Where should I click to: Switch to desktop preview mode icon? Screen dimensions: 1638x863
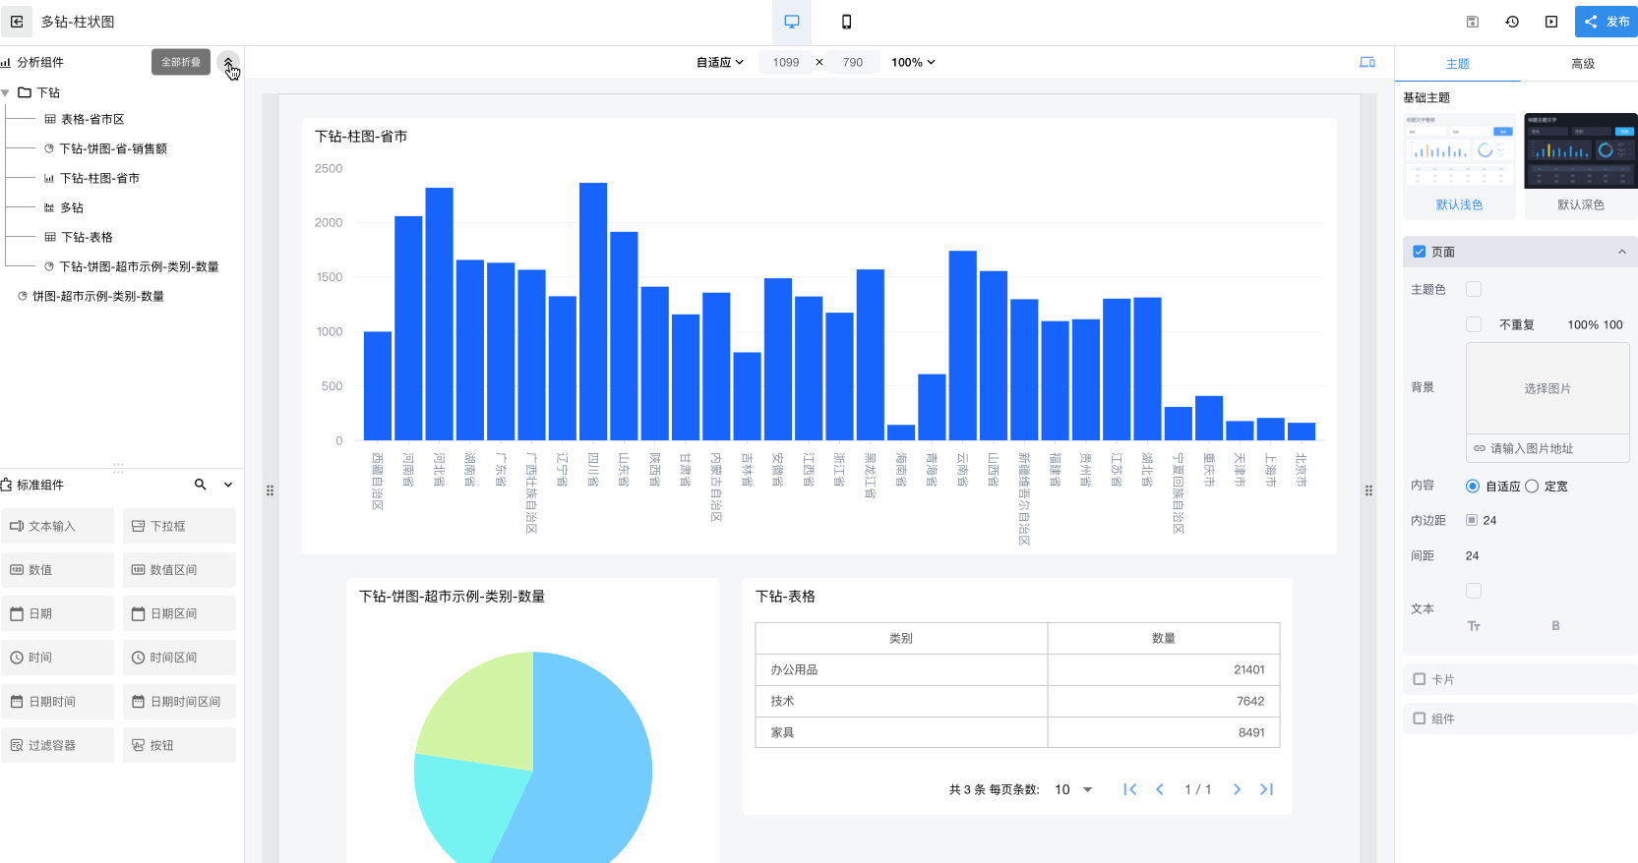[792, 22]
